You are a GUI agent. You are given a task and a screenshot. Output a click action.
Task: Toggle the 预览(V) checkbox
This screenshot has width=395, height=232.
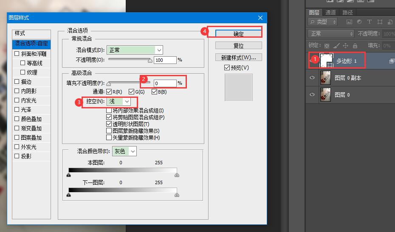pos(227,68)
